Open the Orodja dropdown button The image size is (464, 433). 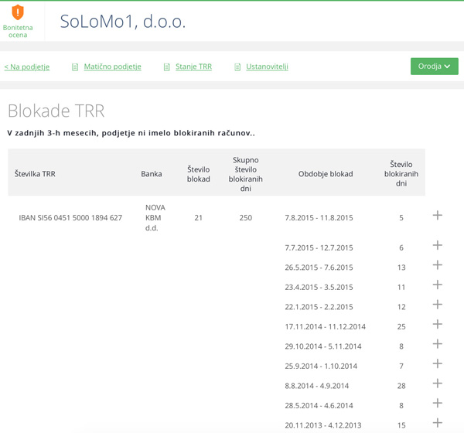[434, 66]
